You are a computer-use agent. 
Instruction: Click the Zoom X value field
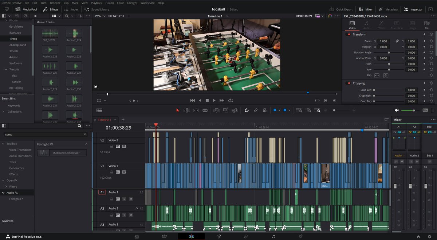[383, 41]
